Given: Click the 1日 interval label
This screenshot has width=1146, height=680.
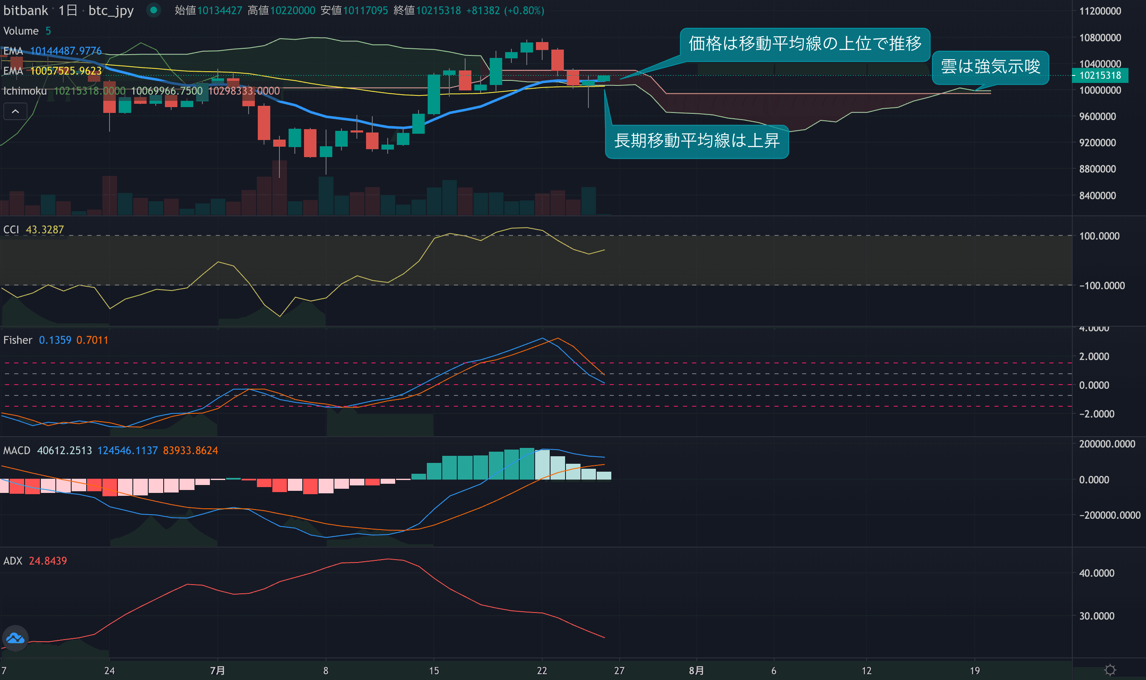Looking at the screenshot, I should [68, 10].
